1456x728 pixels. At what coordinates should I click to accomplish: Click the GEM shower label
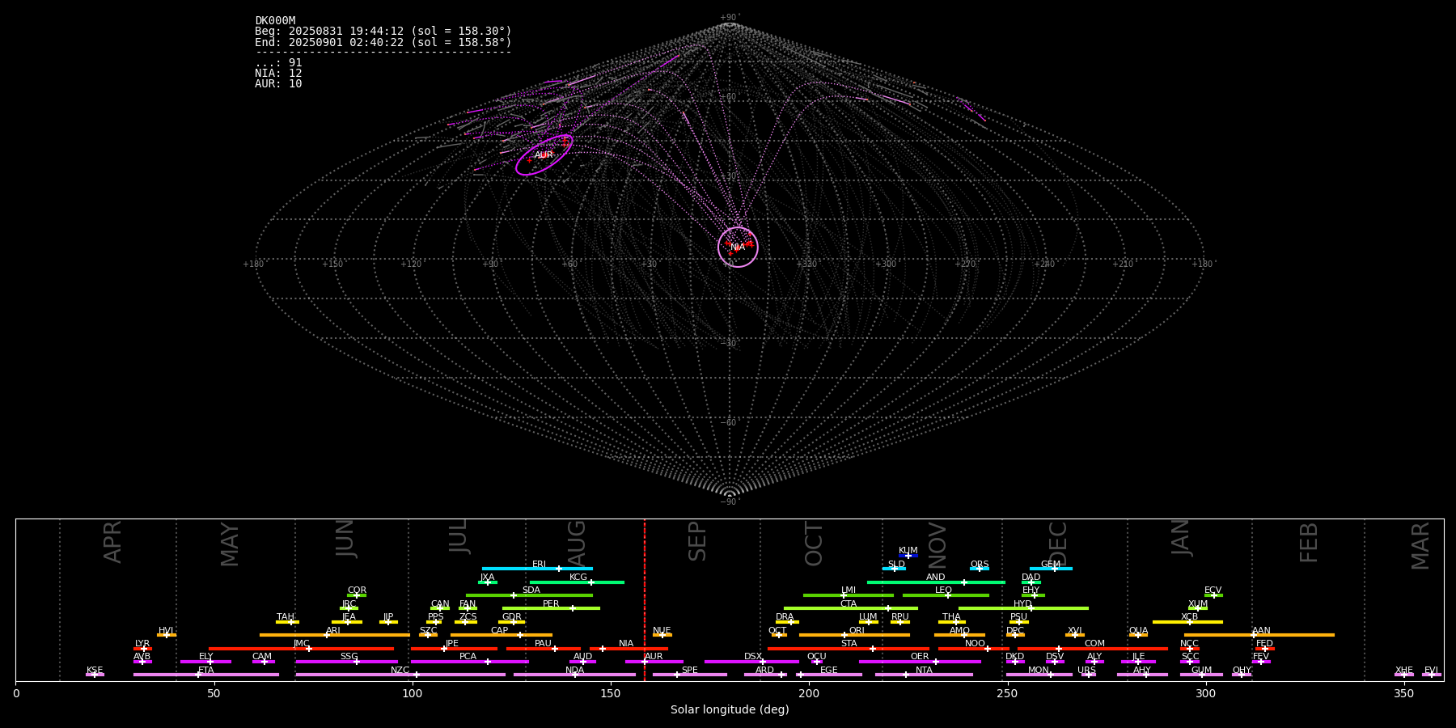1051,565
